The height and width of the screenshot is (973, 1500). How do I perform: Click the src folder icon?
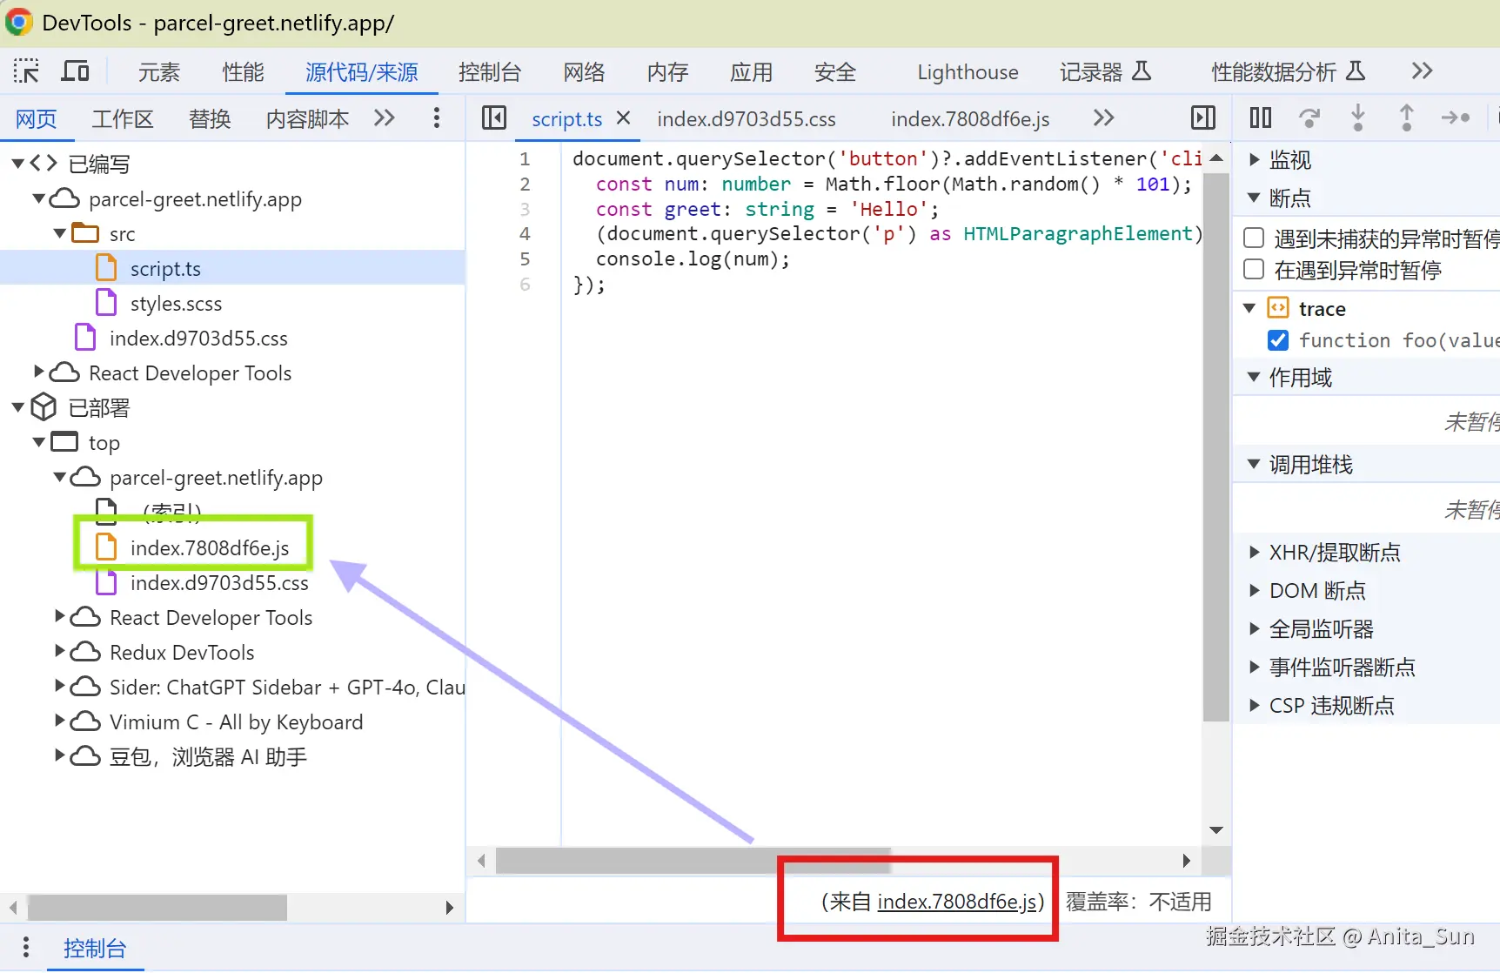tap(85, 233)
